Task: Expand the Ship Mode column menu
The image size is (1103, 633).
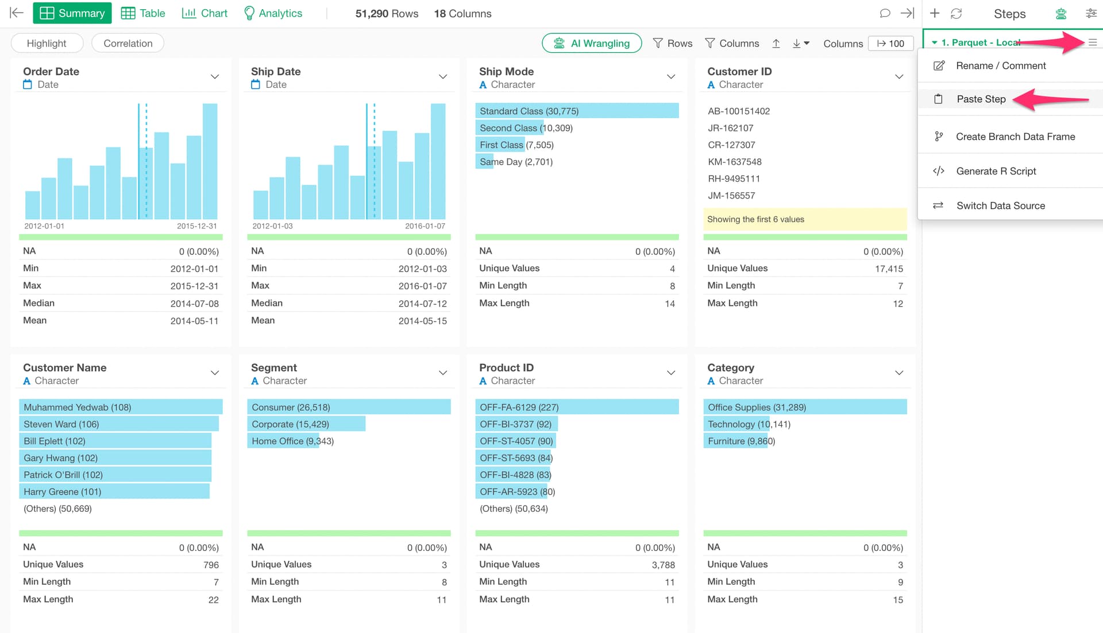Action: pos(670,76)
